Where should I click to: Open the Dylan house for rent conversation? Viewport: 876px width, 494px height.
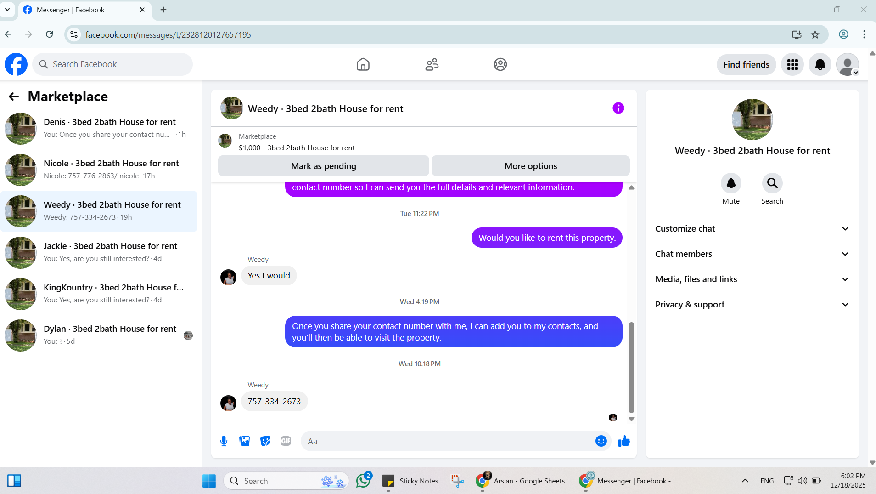coord(99,335)
